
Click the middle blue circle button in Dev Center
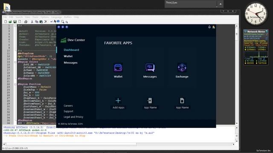[63, 27]
